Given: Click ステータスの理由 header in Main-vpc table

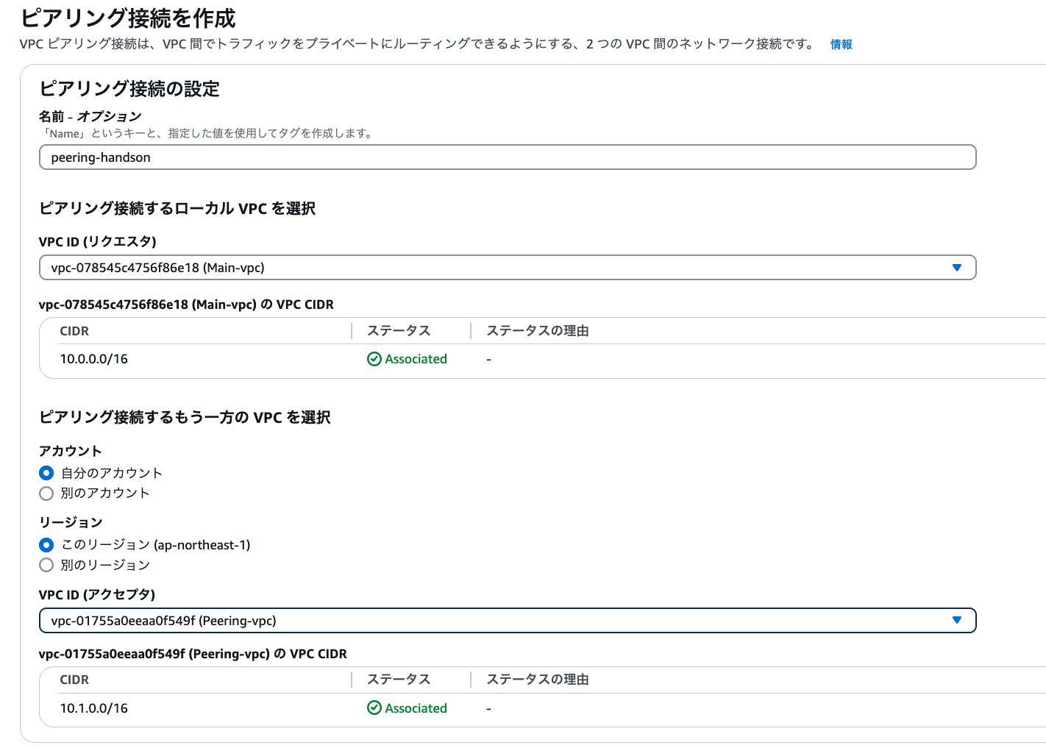Looking at the screenshot, I should [538, 331].
